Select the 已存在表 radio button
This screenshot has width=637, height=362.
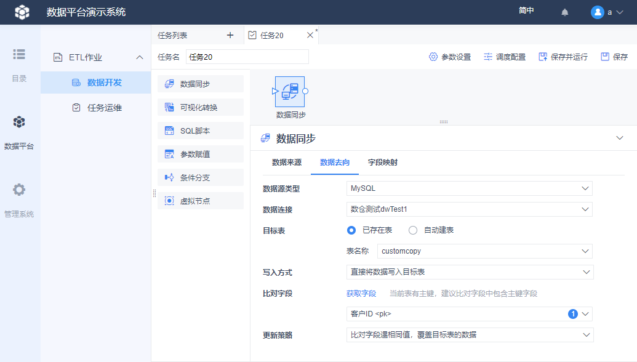point(351,230)
